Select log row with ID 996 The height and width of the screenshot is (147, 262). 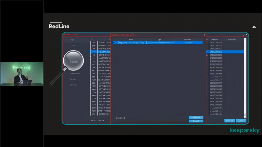point(94,68)
